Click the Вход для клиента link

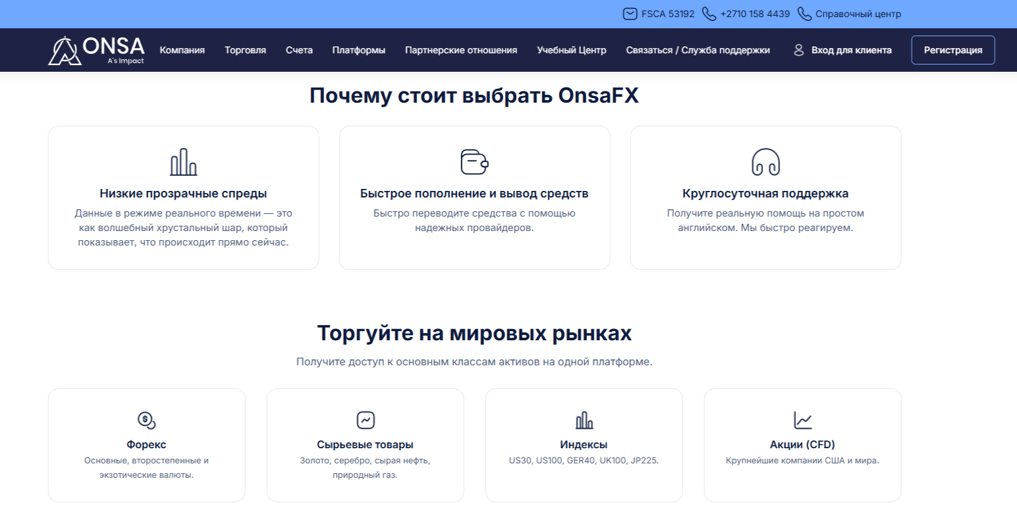pyautogui.click(x=851, y=50)
